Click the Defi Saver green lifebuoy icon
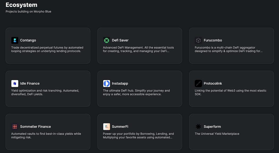This screenshot has height=153, width=279. click(106, 41)
